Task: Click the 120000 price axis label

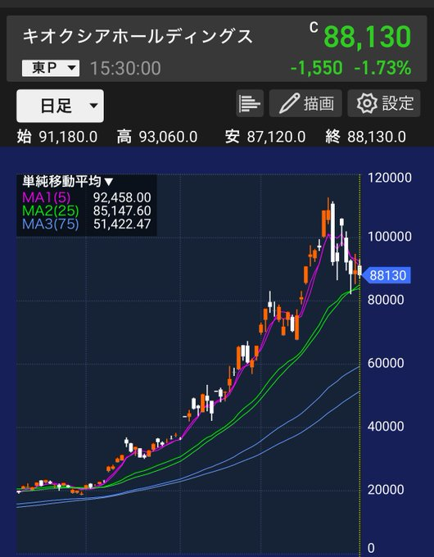Action: coord(390,178)
